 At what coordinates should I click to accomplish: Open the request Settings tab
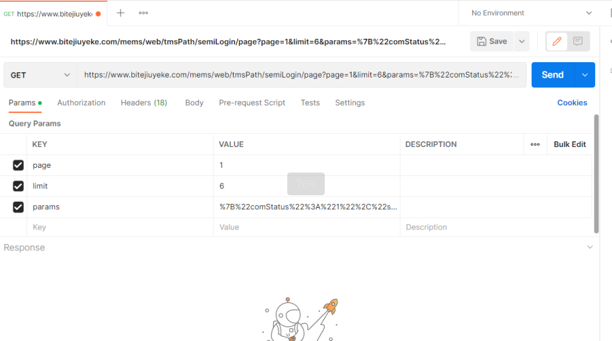click(x=350, y=102)
